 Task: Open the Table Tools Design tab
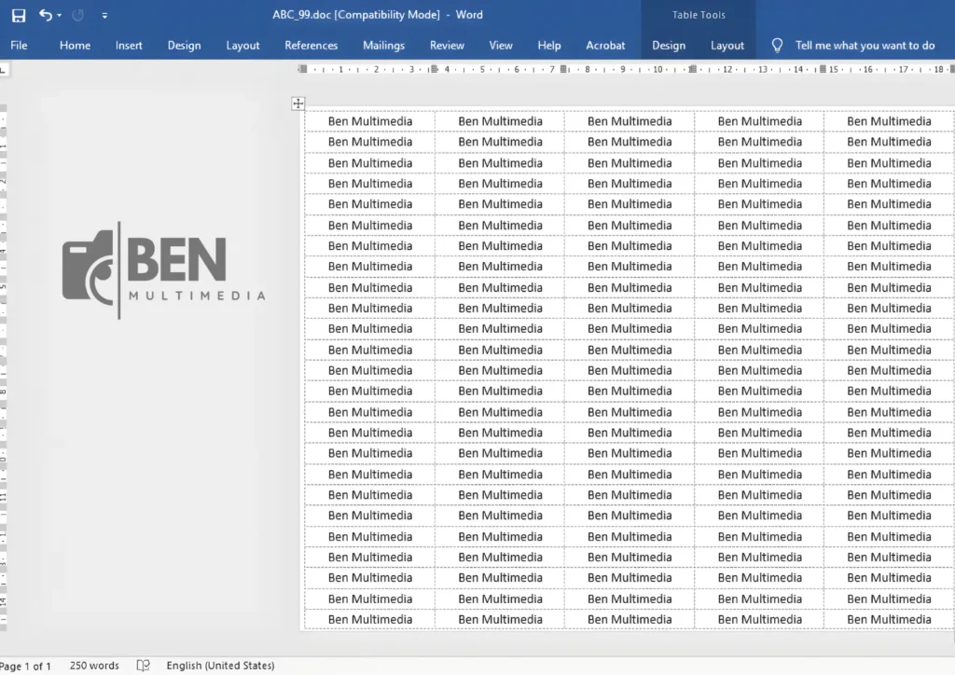coord(668,45)
